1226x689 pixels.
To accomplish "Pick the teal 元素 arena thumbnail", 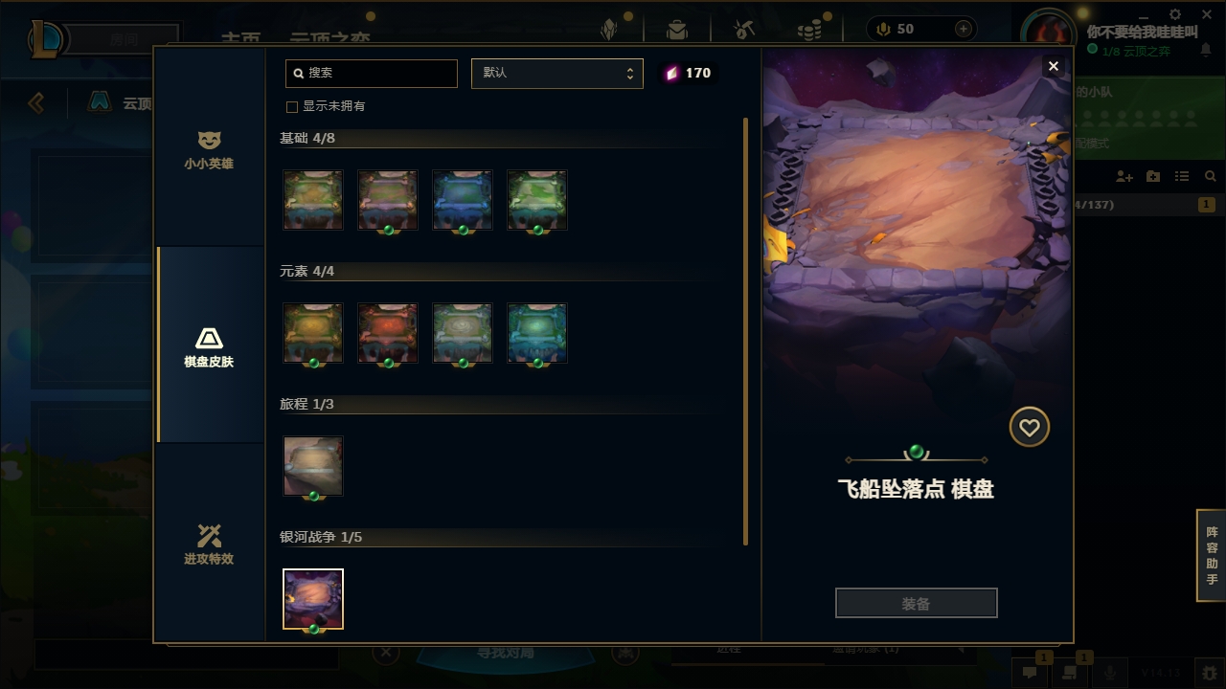I will 537,333.
